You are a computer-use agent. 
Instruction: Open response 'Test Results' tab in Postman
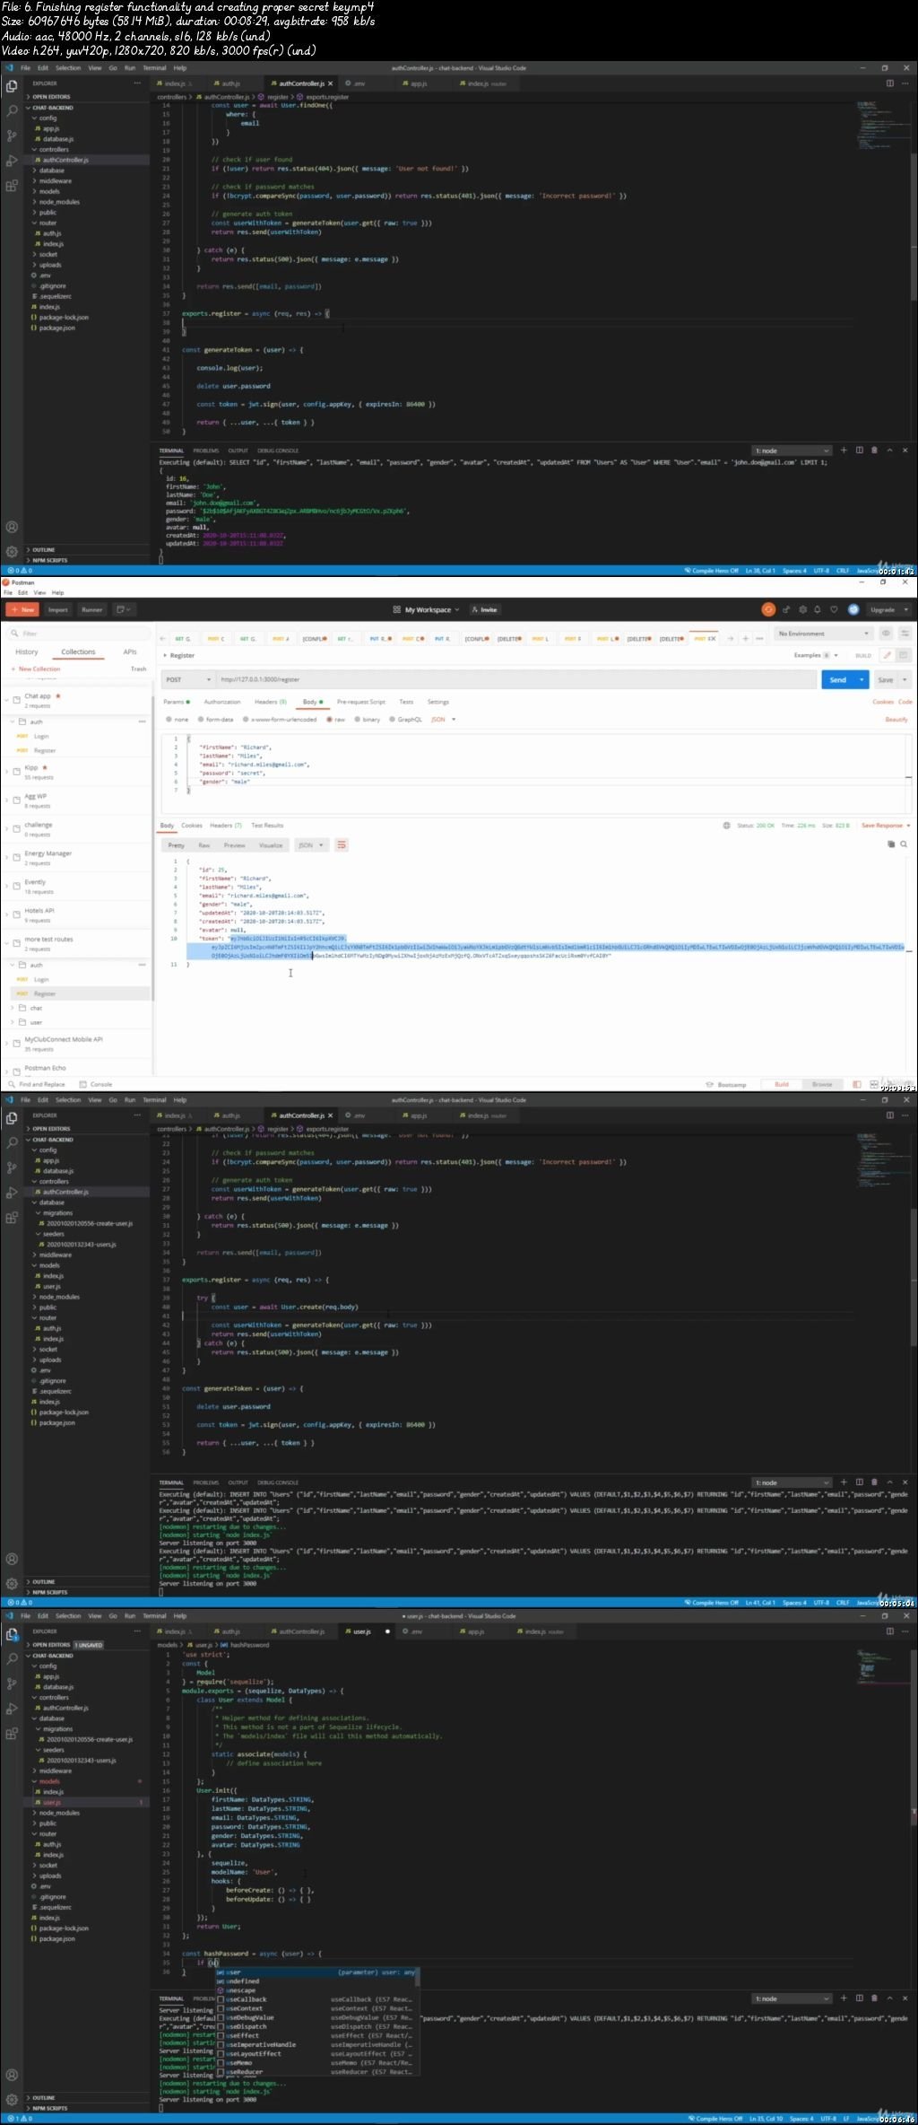pos(267,826)
